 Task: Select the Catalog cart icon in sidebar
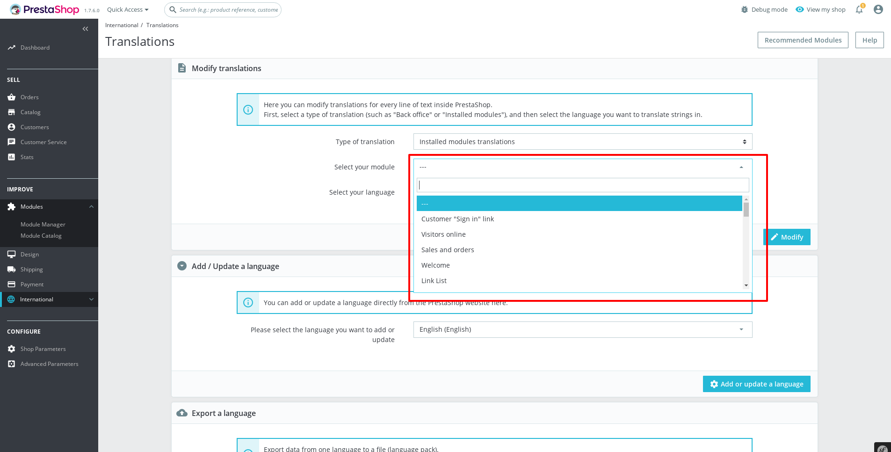pos(12,112)
